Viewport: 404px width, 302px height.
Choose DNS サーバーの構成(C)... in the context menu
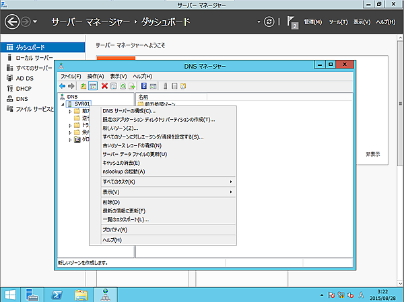(168, 111)
